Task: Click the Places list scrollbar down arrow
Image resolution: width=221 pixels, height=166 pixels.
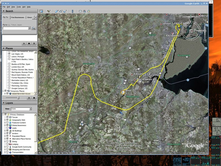Action: (35, 94)
